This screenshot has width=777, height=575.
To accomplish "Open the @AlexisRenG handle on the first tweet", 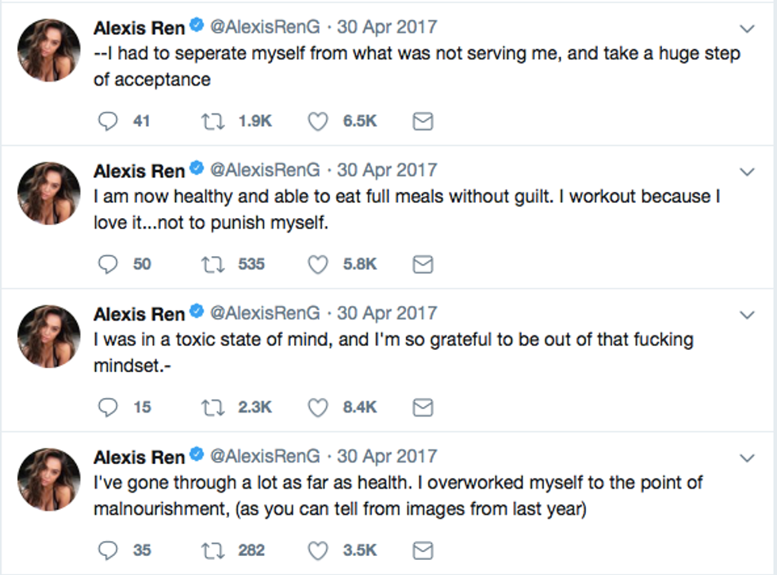I will coord(266,27).
